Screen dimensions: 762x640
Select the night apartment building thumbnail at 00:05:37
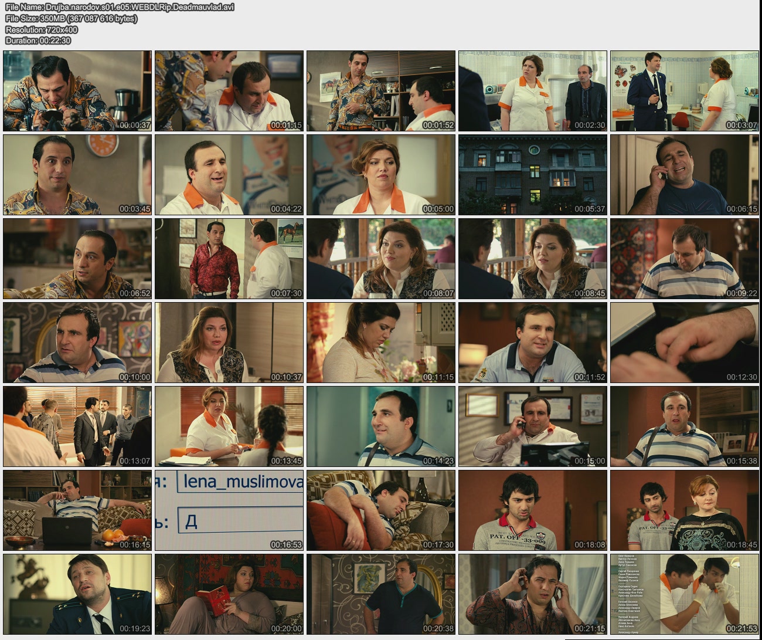532,175
